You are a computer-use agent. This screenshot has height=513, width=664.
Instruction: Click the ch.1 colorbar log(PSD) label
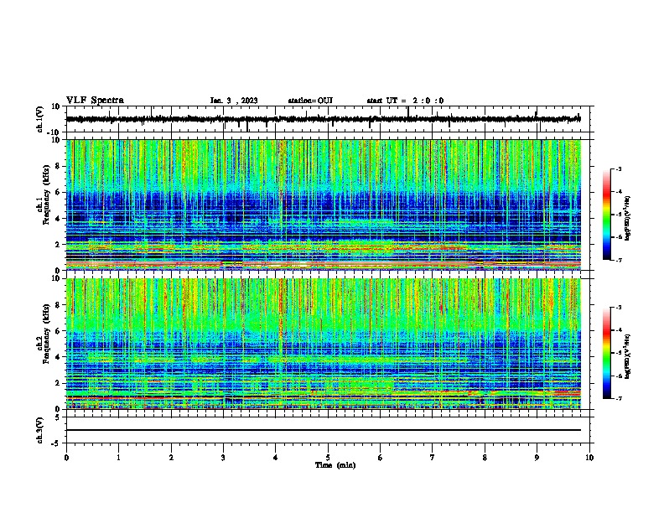pyautogui.click(x=627, y=219)
